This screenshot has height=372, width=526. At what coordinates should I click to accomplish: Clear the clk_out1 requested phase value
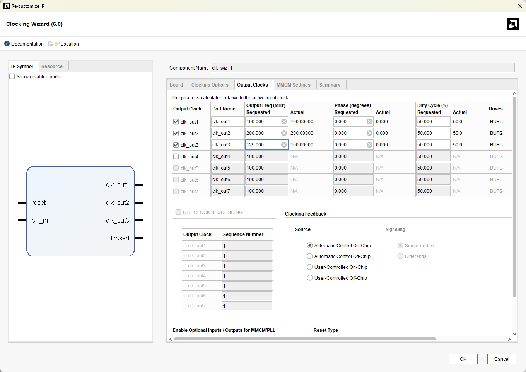369,122
